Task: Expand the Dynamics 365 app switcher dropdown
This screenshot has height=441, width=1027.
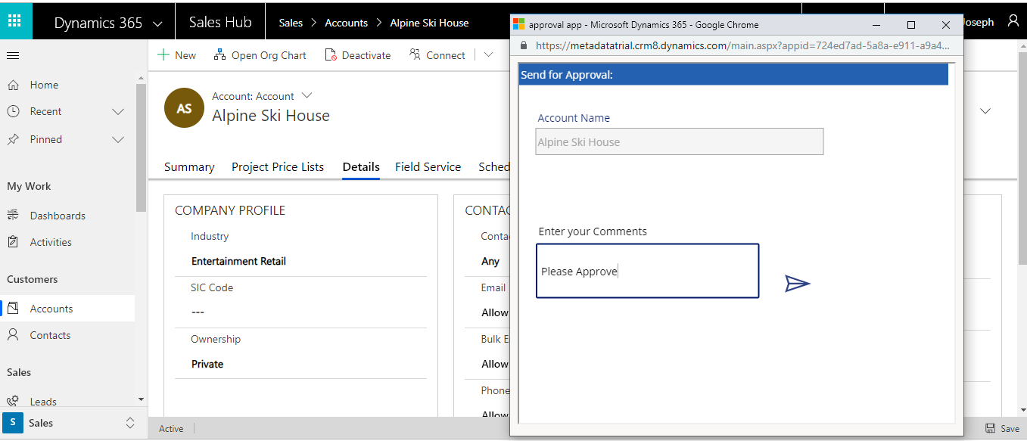Action: point(157,23)
